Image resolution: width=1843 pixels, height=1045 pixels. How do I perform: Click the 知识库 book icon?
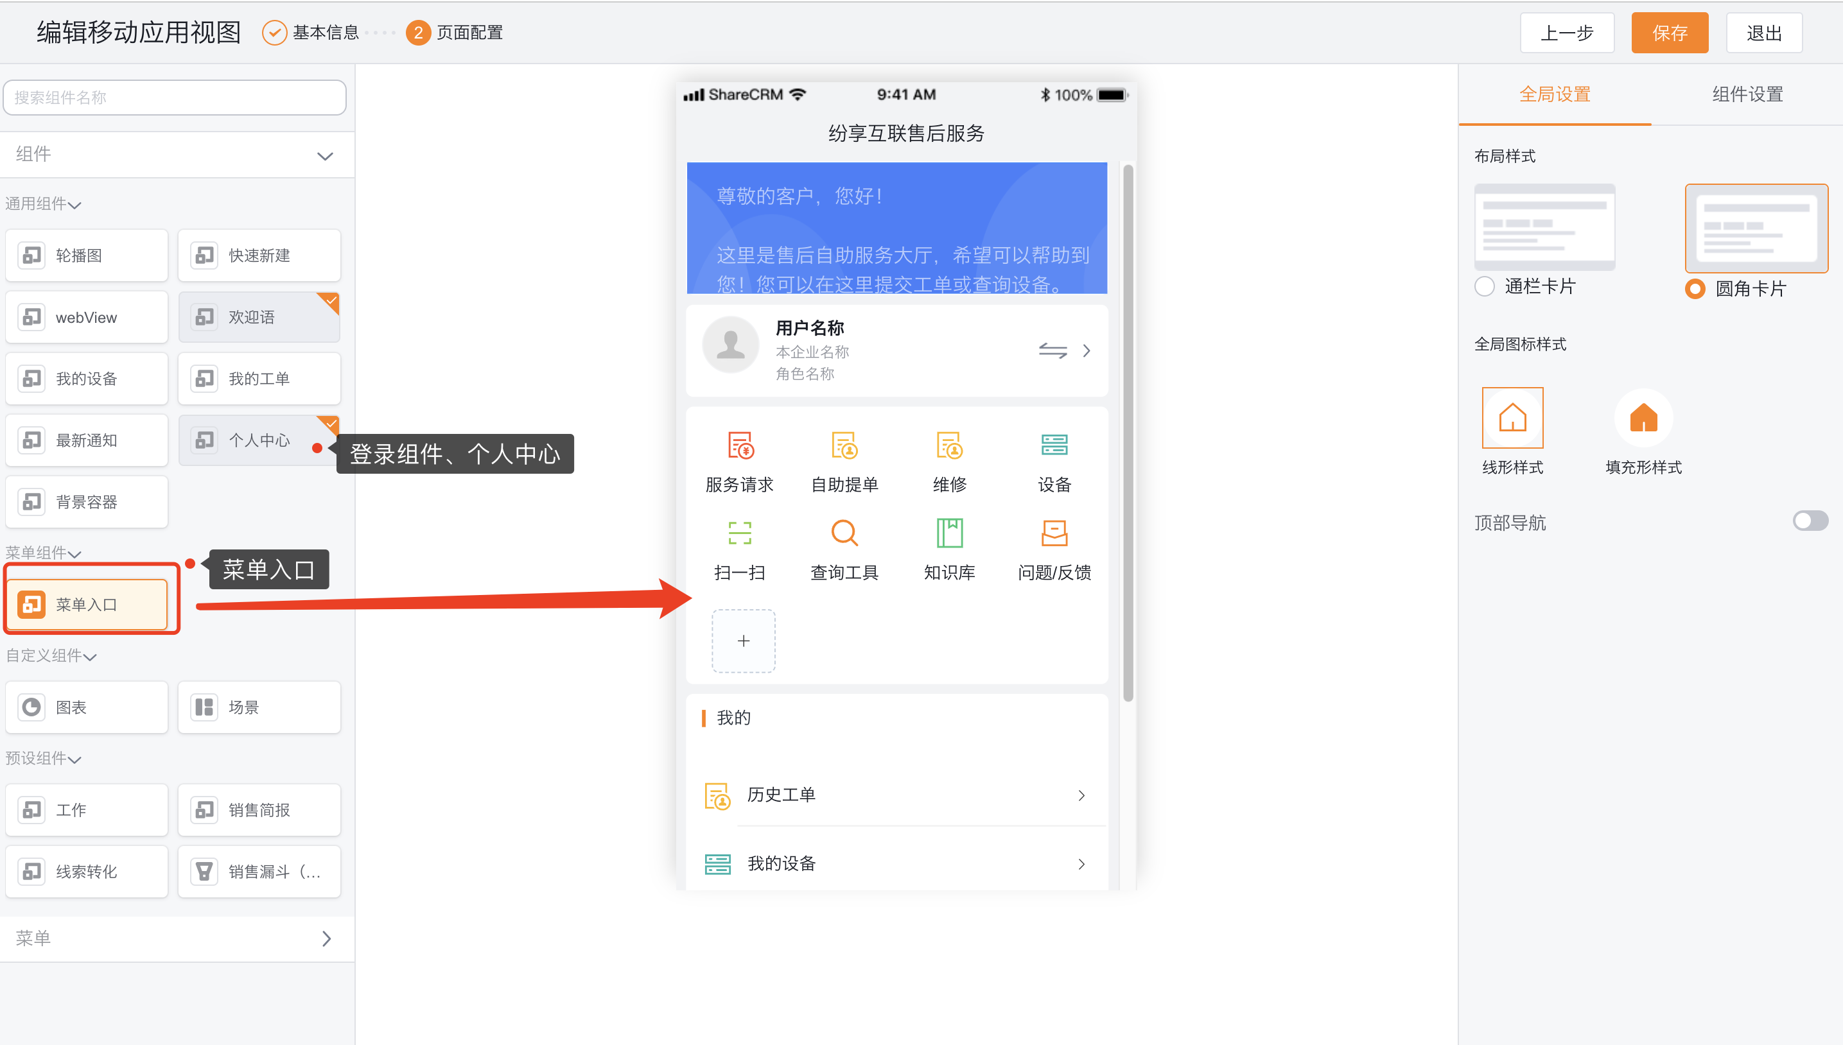pyautogui.click(x=949, y=533)
